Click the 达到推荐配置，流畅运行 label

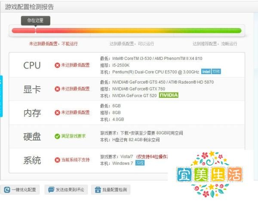[x=215, y=44]
